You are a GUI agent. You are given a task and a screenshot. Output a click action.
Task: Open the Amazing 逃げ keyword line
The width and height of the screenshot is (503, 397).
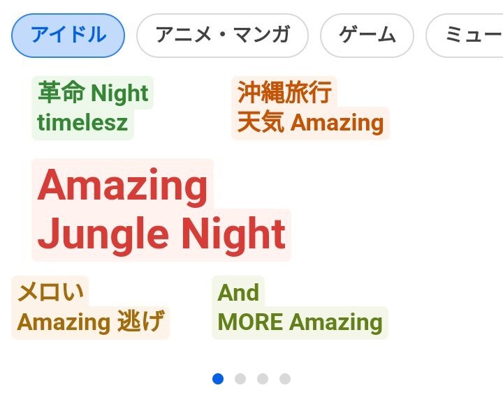click(x=91, y=322)
